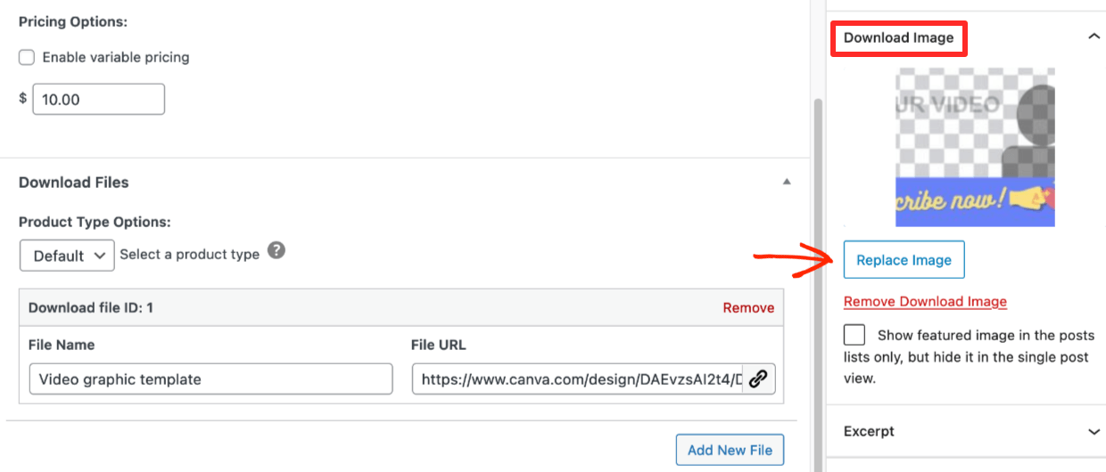This screenshot has height=472, width=1106.
Task: Click the link icon beside File URL
Action: (x=758, y=378)
